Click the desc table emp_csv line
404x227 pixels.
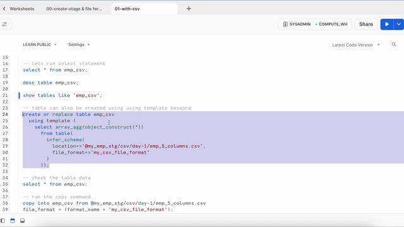point(50,83)
